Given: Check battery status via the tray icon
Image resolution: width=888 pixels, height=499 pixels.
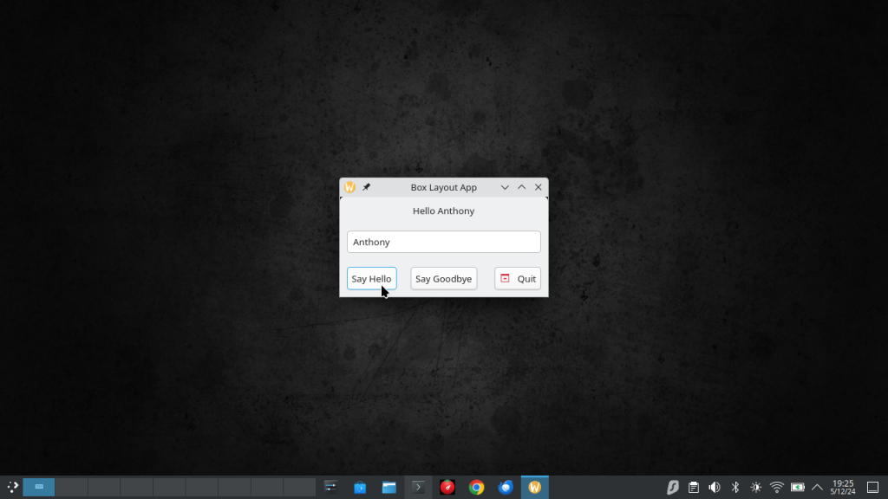Looking at the screenshot, I should [x=797, y=487].
